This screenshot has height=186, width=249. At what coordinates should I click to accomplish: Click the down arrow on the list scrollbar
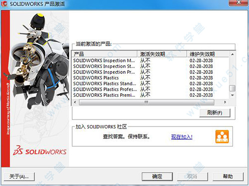coord(233,95)
